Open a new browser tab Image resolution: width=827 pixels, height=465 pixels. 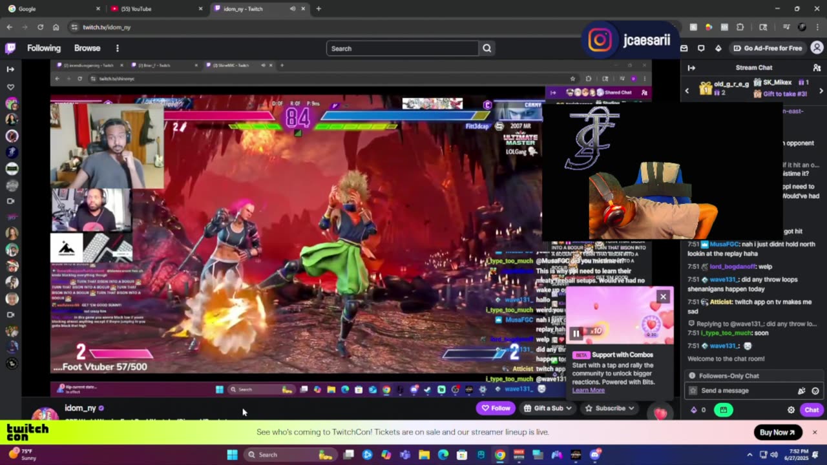pyautogui.click(x=319, y=9)
